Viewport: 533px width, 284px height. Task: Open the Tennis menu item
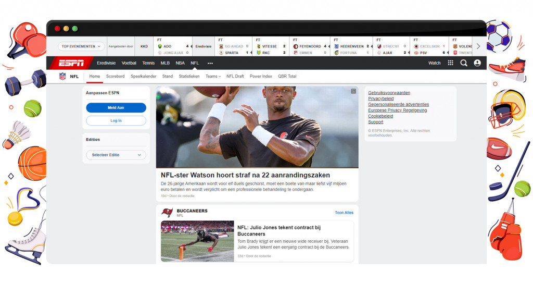click(x=148, y=63)
